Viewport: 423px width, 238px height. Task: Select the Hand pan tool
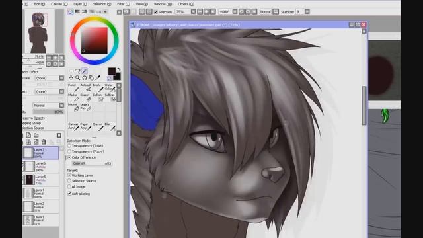coord(91,78)
